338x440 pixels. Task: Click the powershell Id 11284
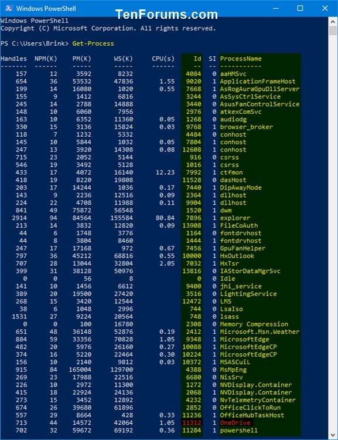tap(192, 430)
